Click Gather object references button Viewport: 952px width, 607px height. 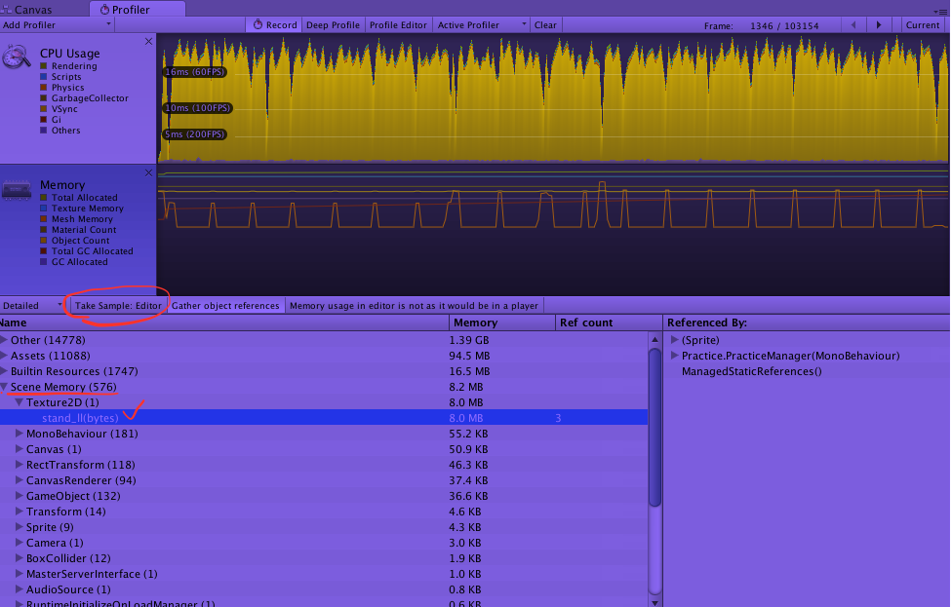[225, 305]
